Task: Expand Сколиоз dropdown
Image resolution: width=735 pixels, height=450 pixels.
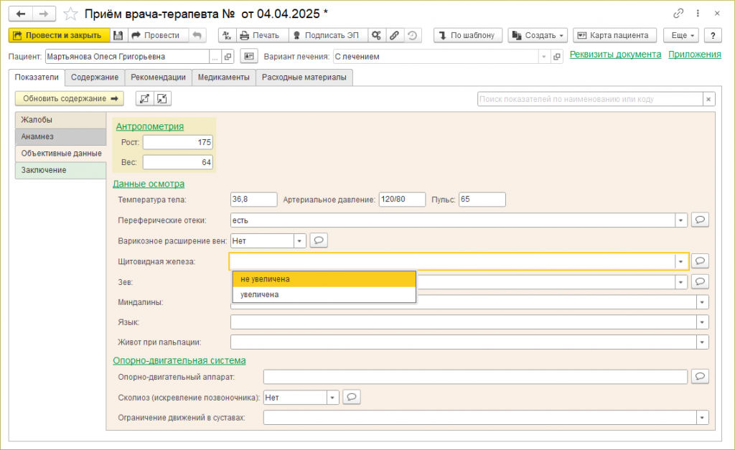Action: [x=332, y=398]
